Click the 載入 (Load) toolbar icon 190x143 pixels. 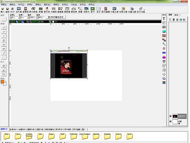coord(3,10)
